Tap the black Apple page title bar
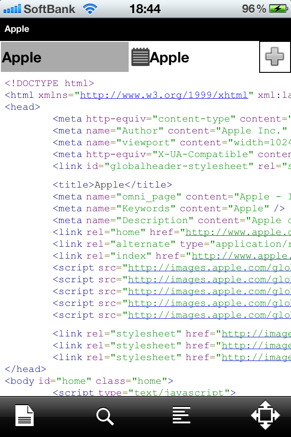Viewport: 291px width, 437px height. pos(145,29)
